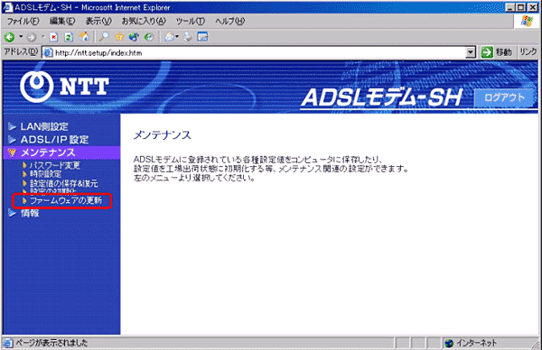542x350 pixels.
Task: Click the IE title bar page icon
Action: click(7, 7)
